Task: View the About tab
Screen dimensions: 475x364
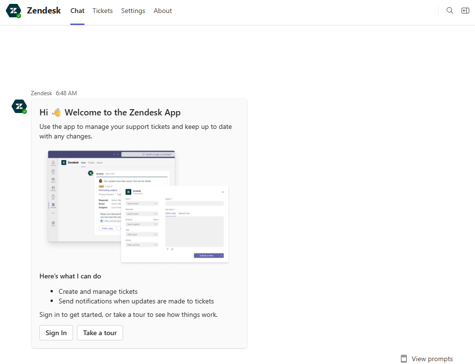Action: [162, 11]
